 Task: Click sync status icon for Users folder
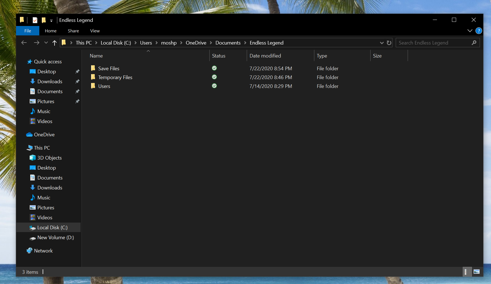pos(214,86)
